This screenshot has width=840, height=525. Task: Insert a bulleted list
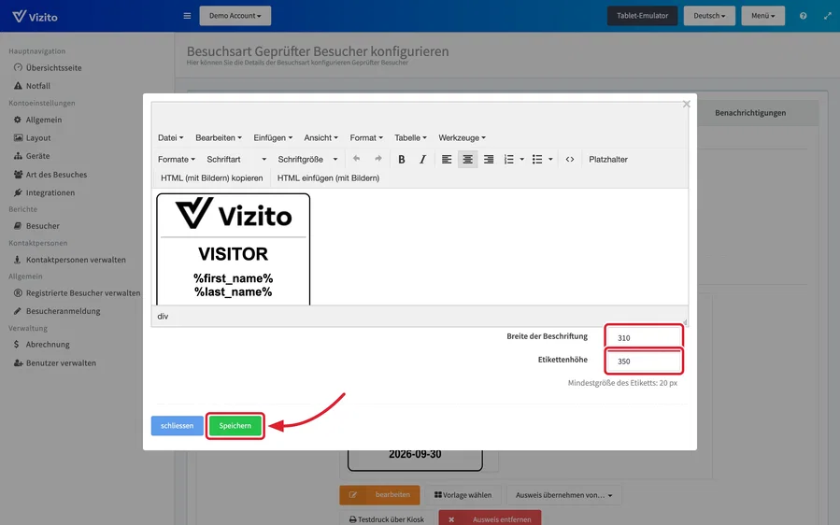pos(536,159)
